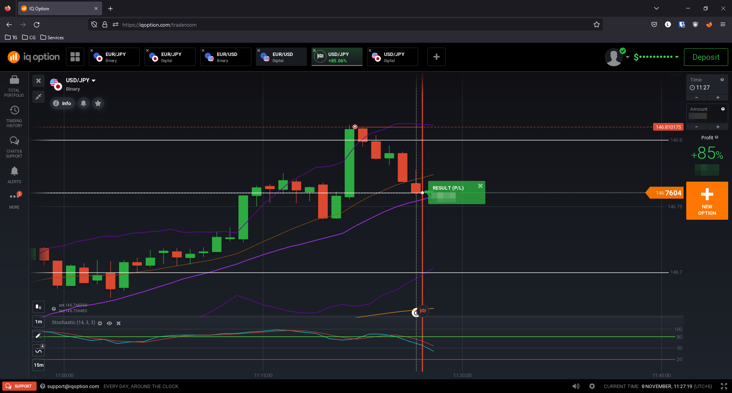Add a new asset tab
Image resolution: width=732 pixels, height=393 pixels.
pyautogui.click(x=437, y=57)
